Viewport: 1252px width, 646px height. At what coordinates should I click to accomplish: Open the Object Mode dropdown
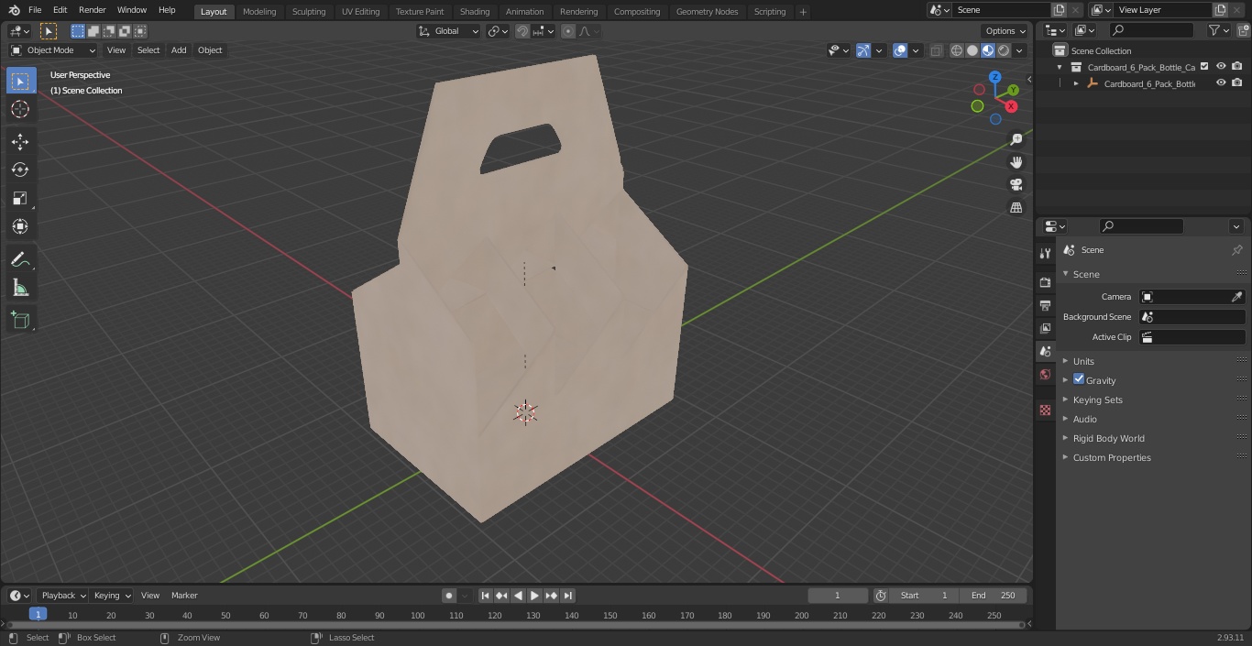tap(53, 50)
